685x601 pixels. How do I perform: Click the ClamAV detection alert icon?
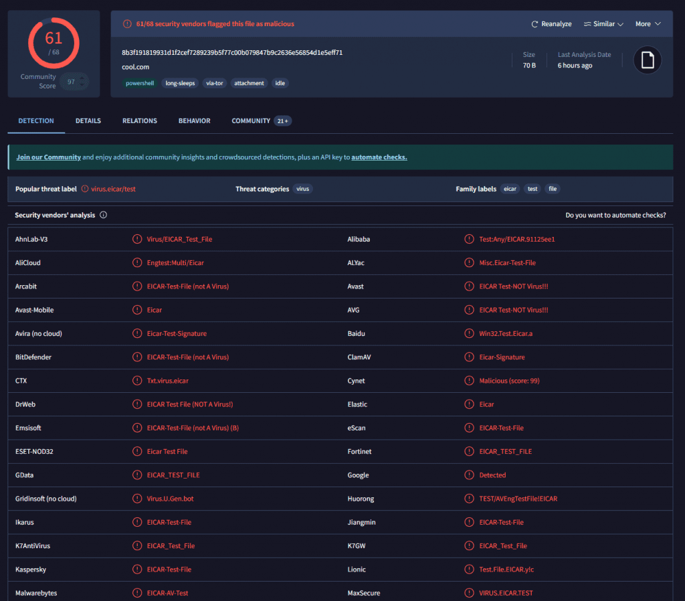[x=469, y=357]
